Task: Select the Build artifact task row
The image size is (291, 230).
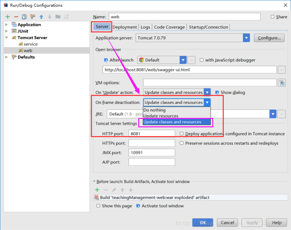Action: (x=190, y=197)
